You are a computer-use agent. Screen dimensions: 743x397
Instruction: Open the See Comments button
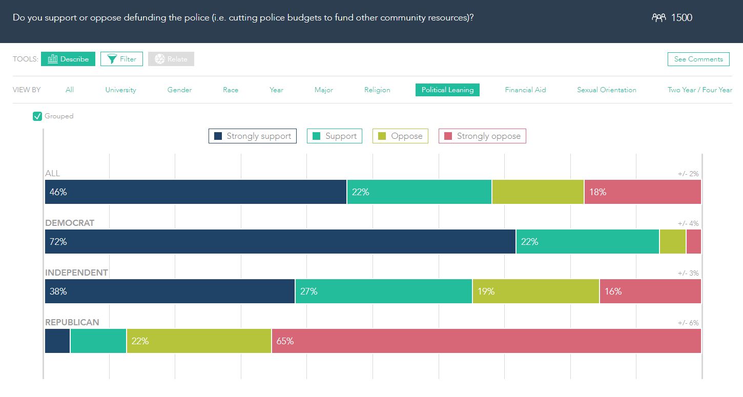coord(698,59)
